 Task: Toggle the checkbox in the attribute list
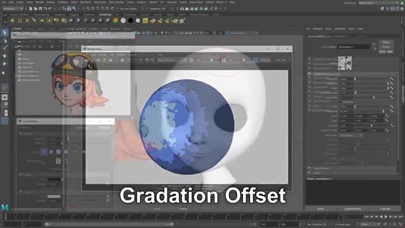pyautogui.click(x=341, y=102)
